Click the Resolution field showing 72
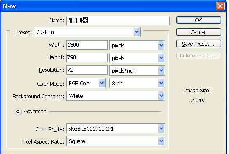 (87, 70)
